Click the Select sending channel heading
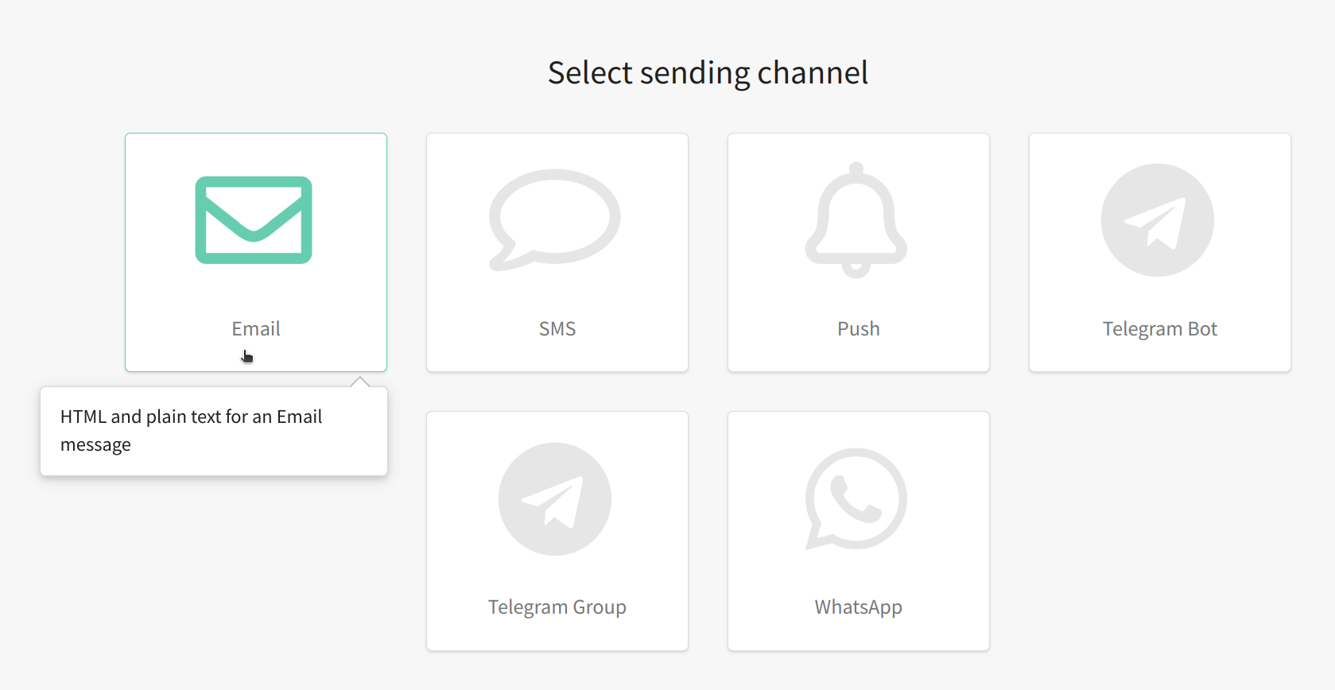This screenshot has height=690, width=1335. click(708, 73)
